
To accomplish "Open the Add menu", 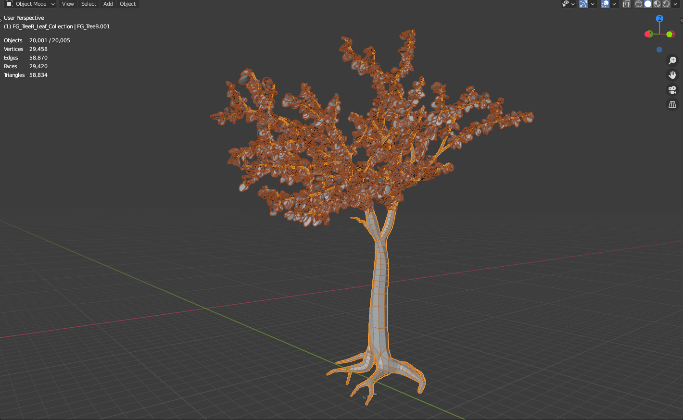I will 108,4.
